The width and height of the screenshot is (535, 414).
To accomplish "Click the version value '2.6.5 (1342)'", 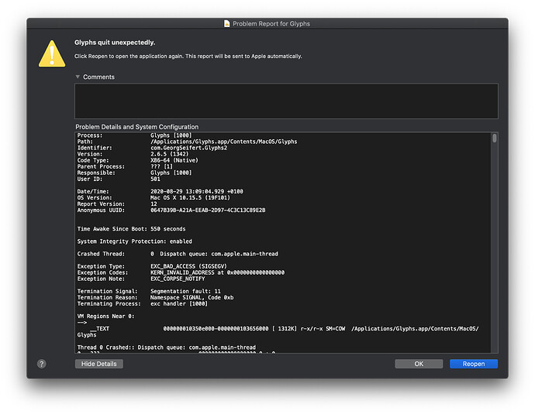I will point(170,154).
